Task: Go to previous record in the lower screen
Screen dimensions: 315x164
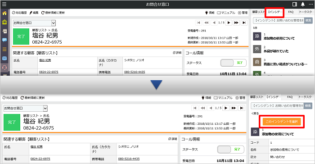Action: [x=211, y=108]
